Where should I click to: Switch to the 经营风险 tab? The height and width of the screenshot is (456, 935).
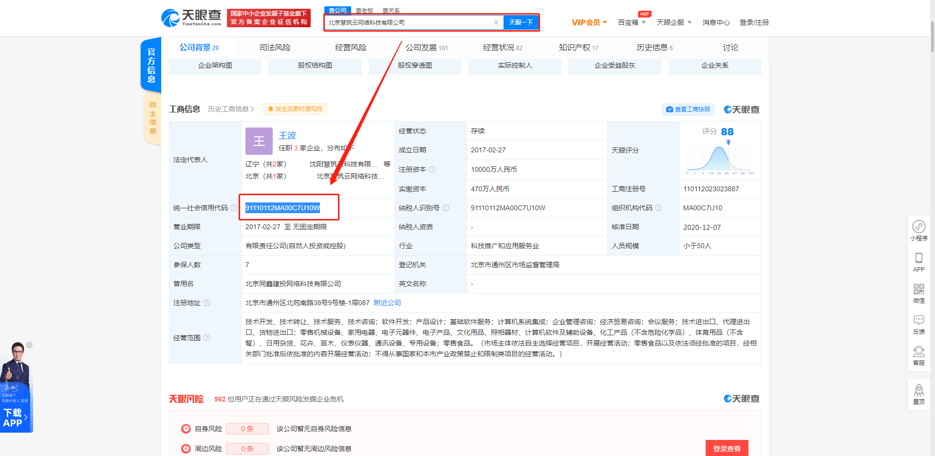(x=351, y=48)
